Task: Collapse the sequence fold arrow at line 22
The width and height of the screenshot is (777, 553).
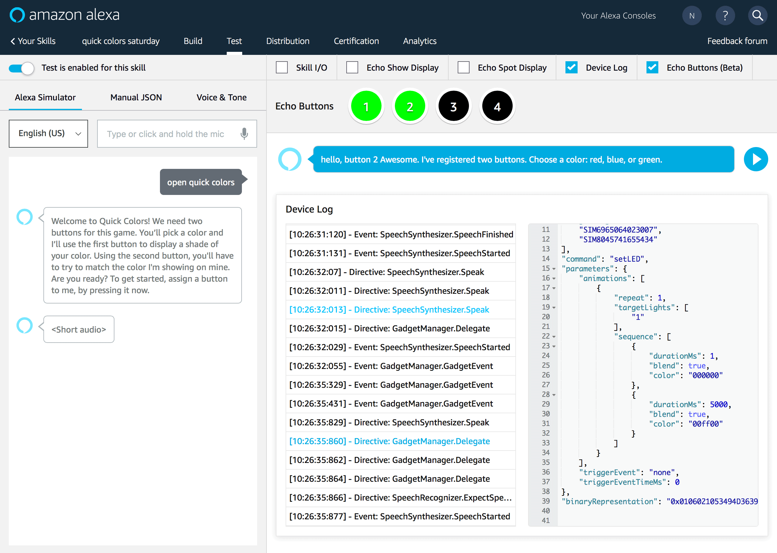Action: pyautogui.click(x=554, y=337)
